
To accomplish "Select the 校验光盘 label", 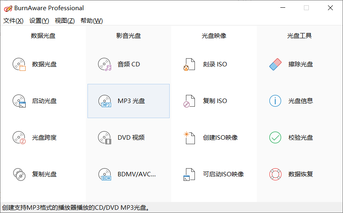I will coord(301,138).
